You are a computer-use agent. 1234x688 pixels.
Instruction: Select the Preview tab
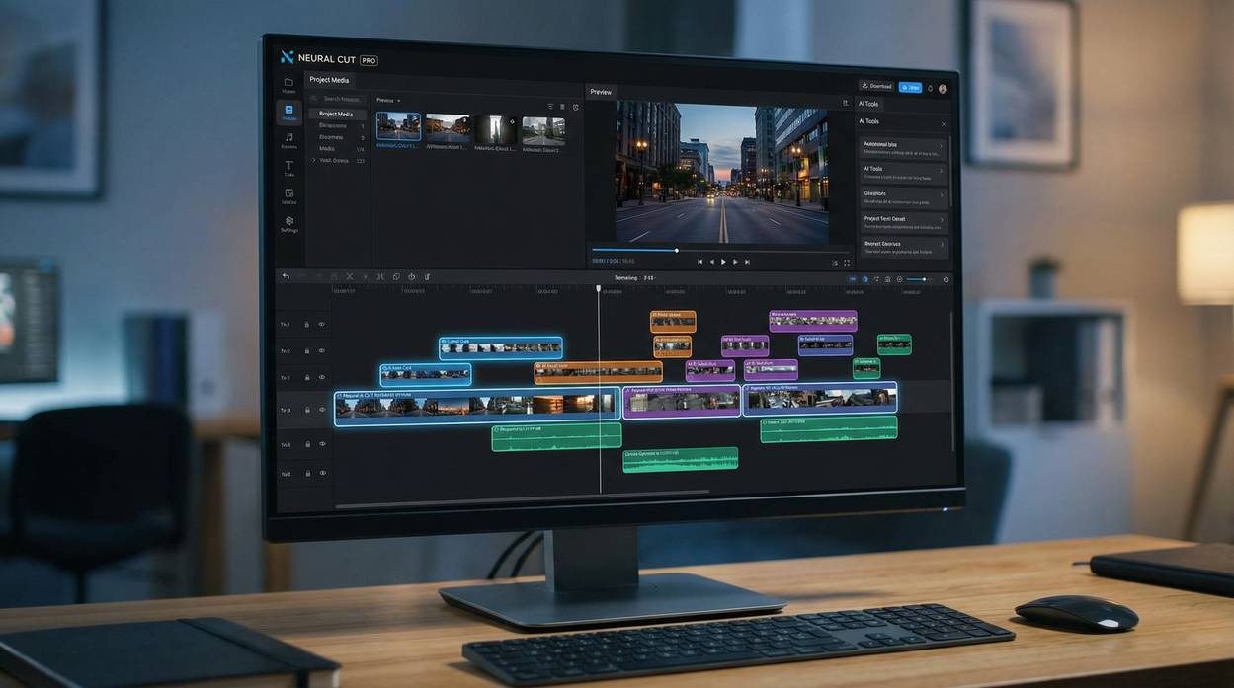601,92
